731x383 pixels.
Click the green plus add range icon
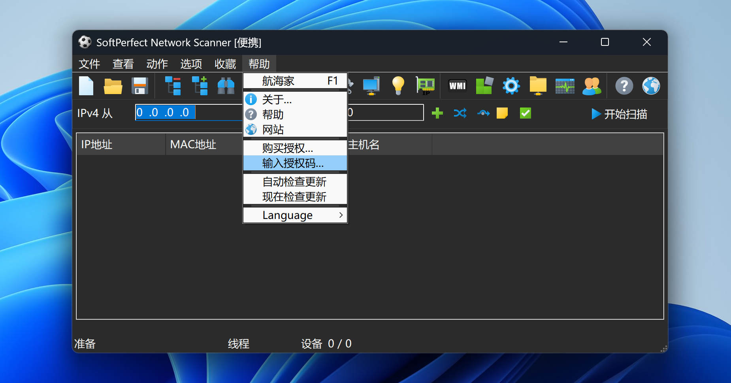(x=437, y=113)
